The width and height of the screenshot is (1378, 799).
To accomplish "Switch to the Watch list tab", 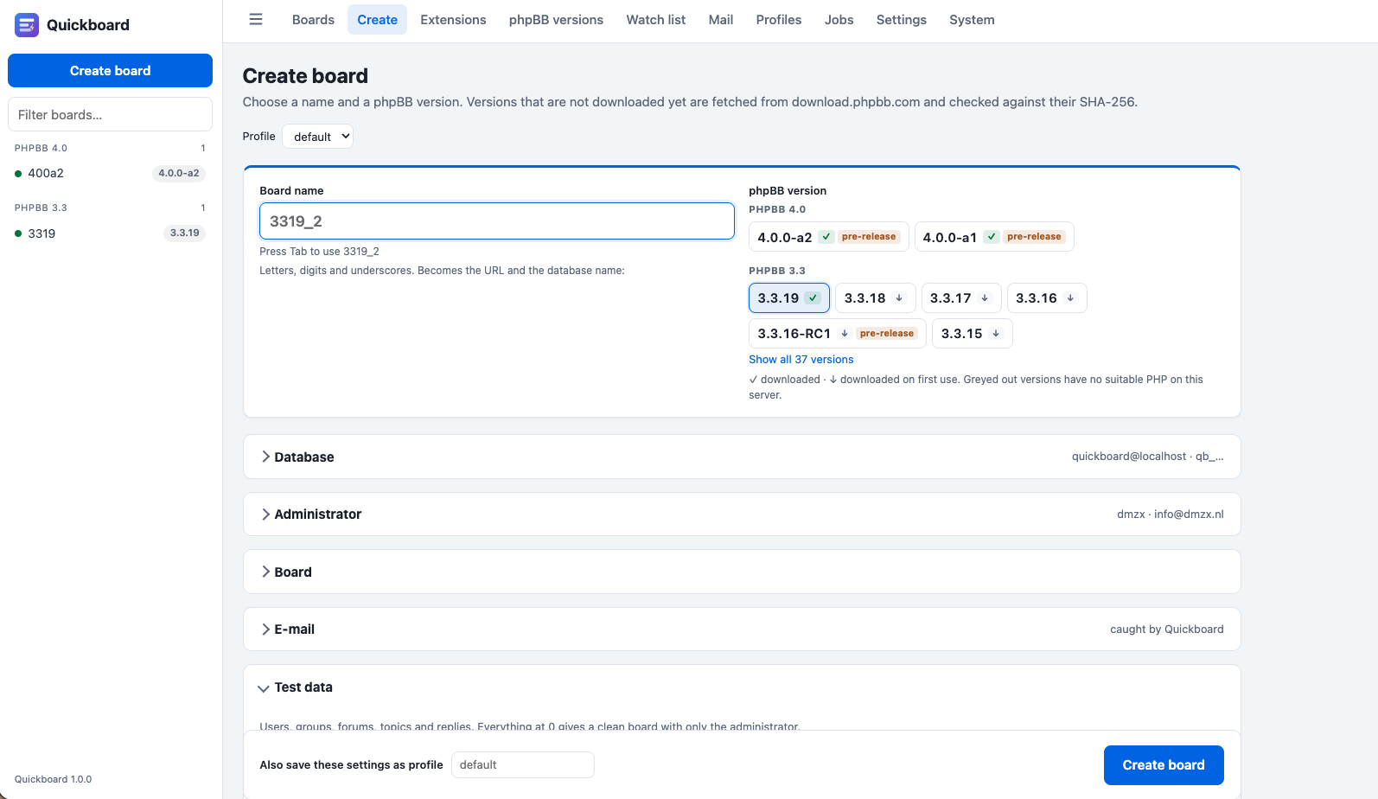I will pos(656,20).
